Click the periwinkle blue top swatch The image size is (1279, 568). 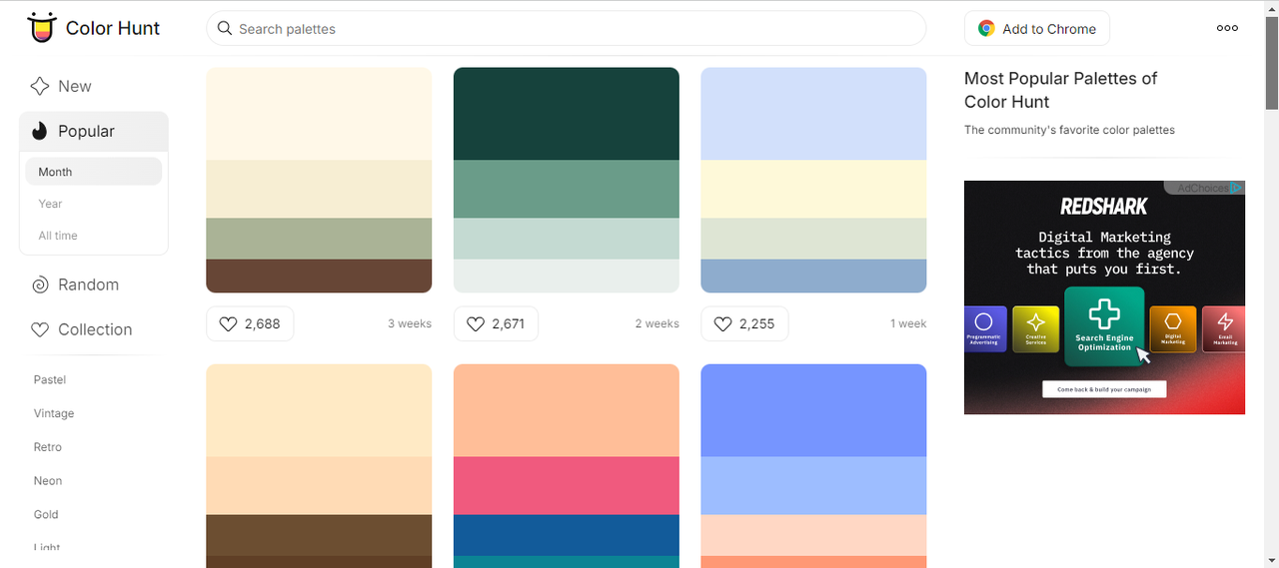pyautogui.click(x=813, y=410)
